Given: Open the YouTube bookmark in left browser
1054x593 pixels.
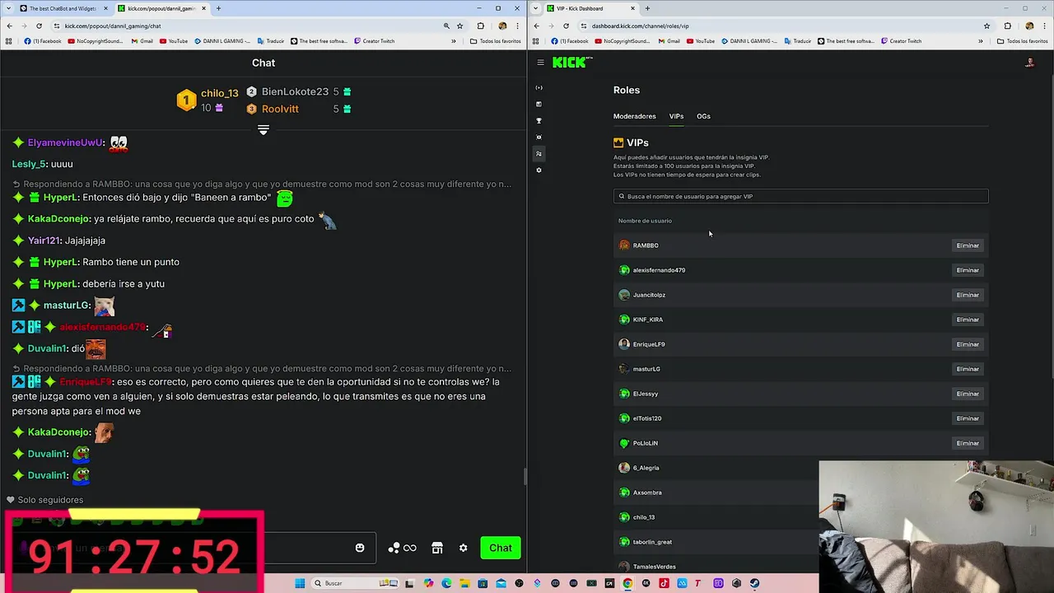Looking at the screenshot, I should pos(174,41).
